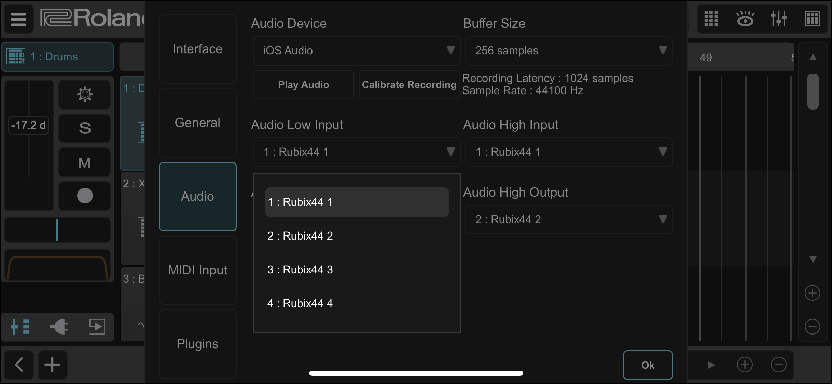Image resolution: width=832 pixels, height=384 pixels.
Task: Open the Audio High Input dropdown
Action: pos(569,152)
